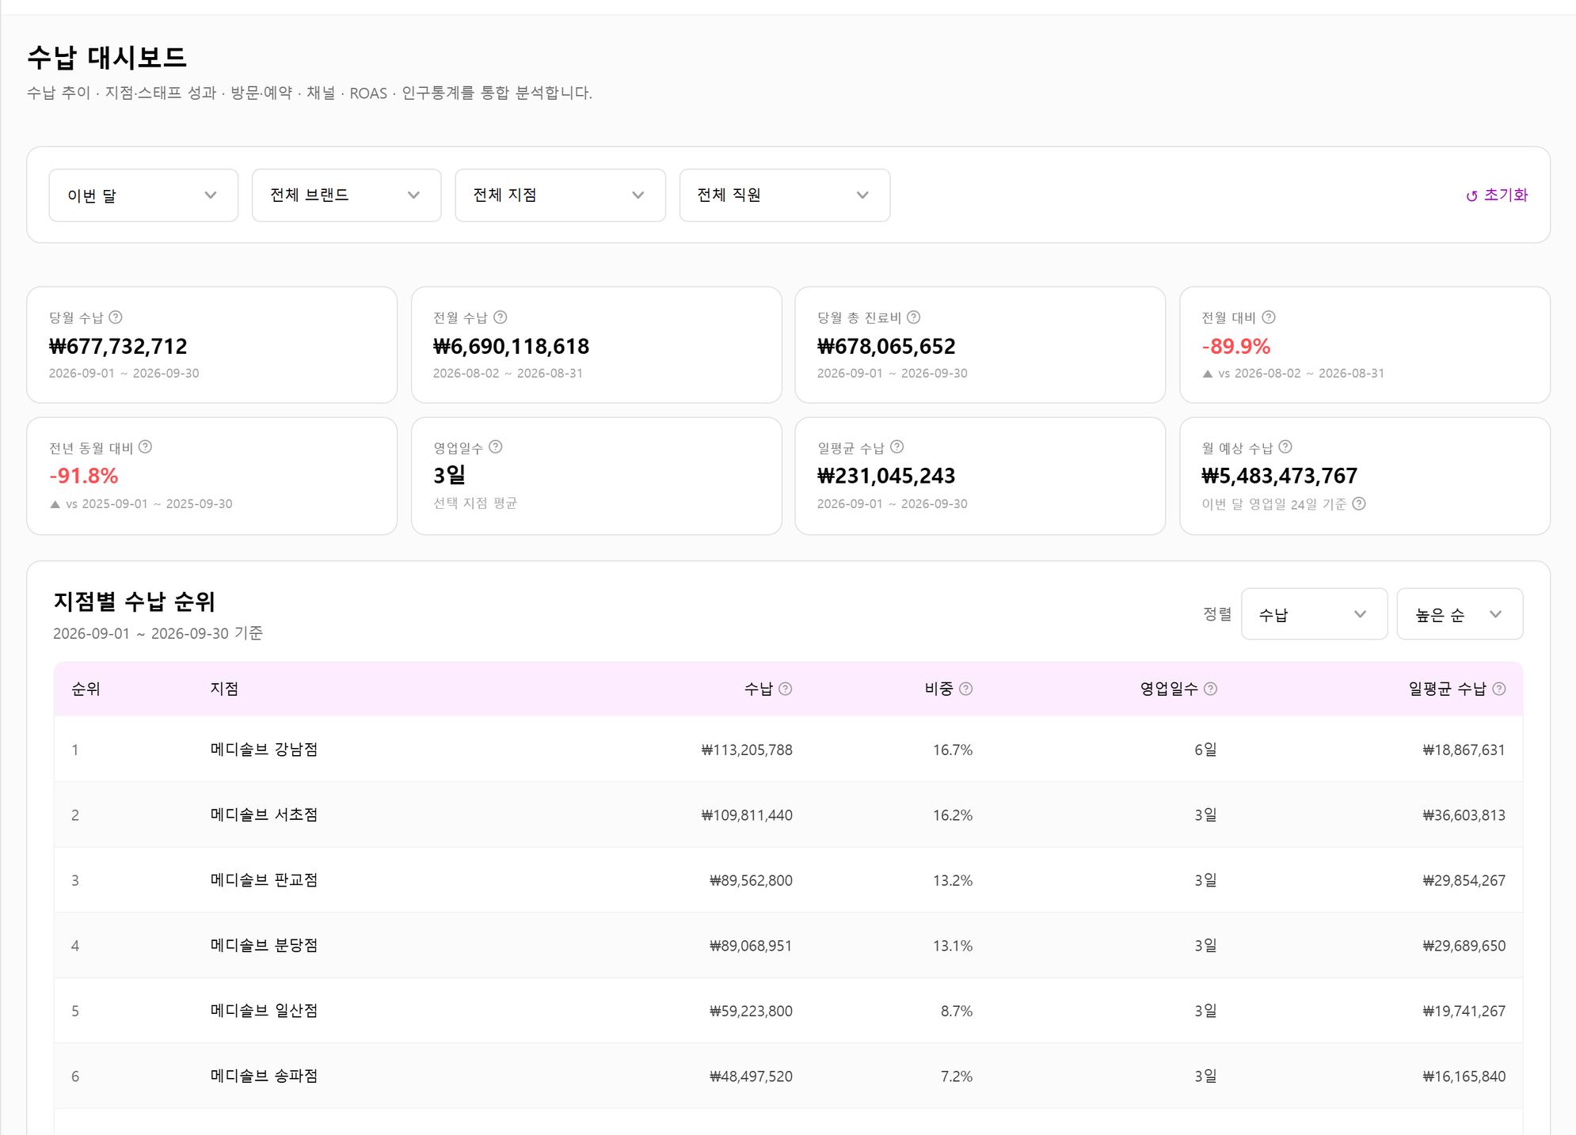Select the 메디솔브 서초점 row
Viewport: 1576px width, 1135px height.
click(x=788, y=815)
